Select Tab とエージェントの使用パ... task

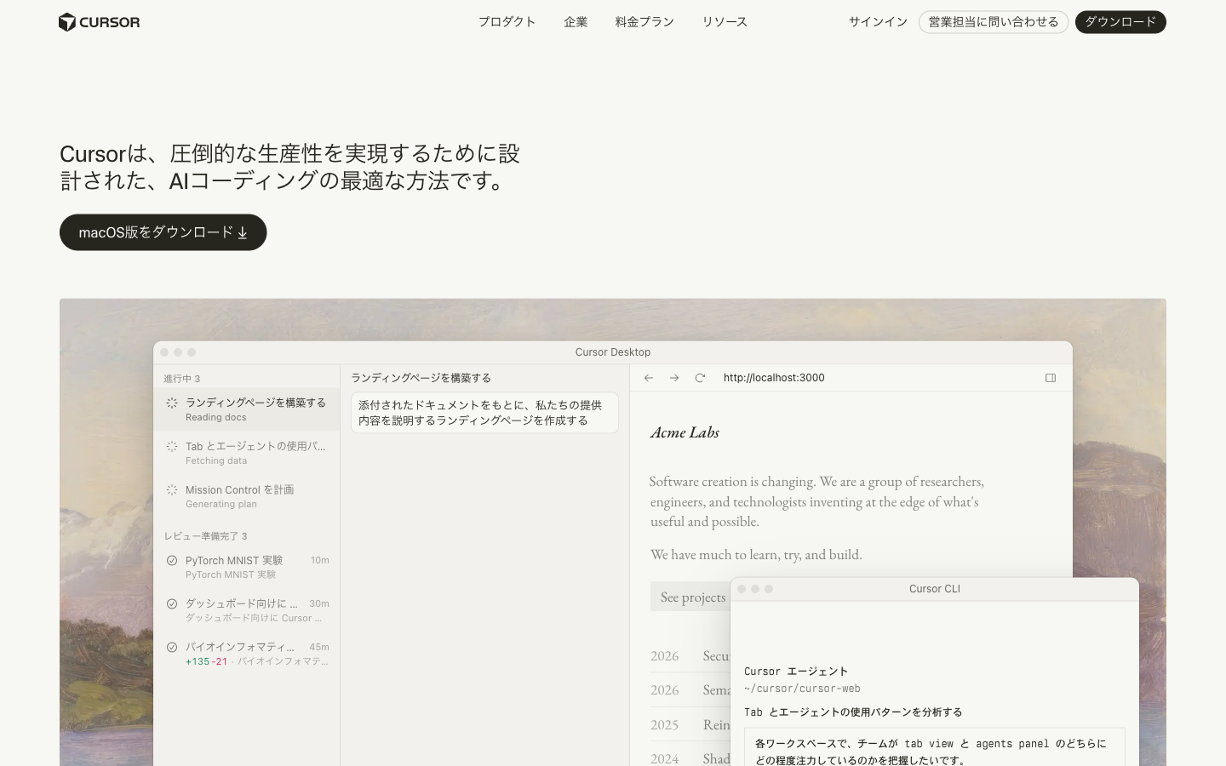(x=247, y=453)
